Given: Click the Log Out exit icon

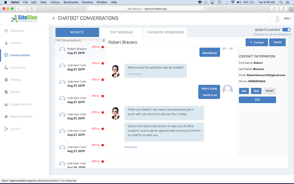Looking at the screenshot, I should point(6,129).
